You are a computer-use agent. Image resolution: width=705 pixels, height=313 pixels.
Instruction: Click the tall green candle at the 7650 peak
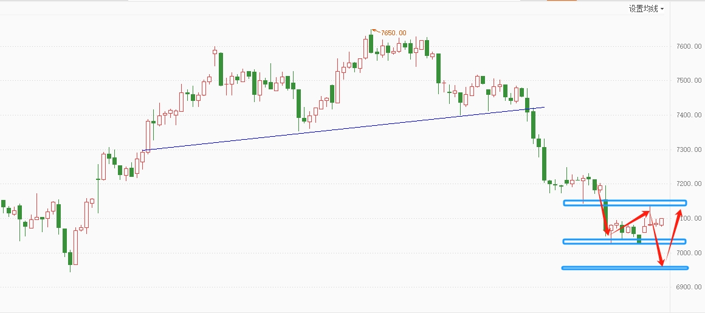click(x=371, y=44)
